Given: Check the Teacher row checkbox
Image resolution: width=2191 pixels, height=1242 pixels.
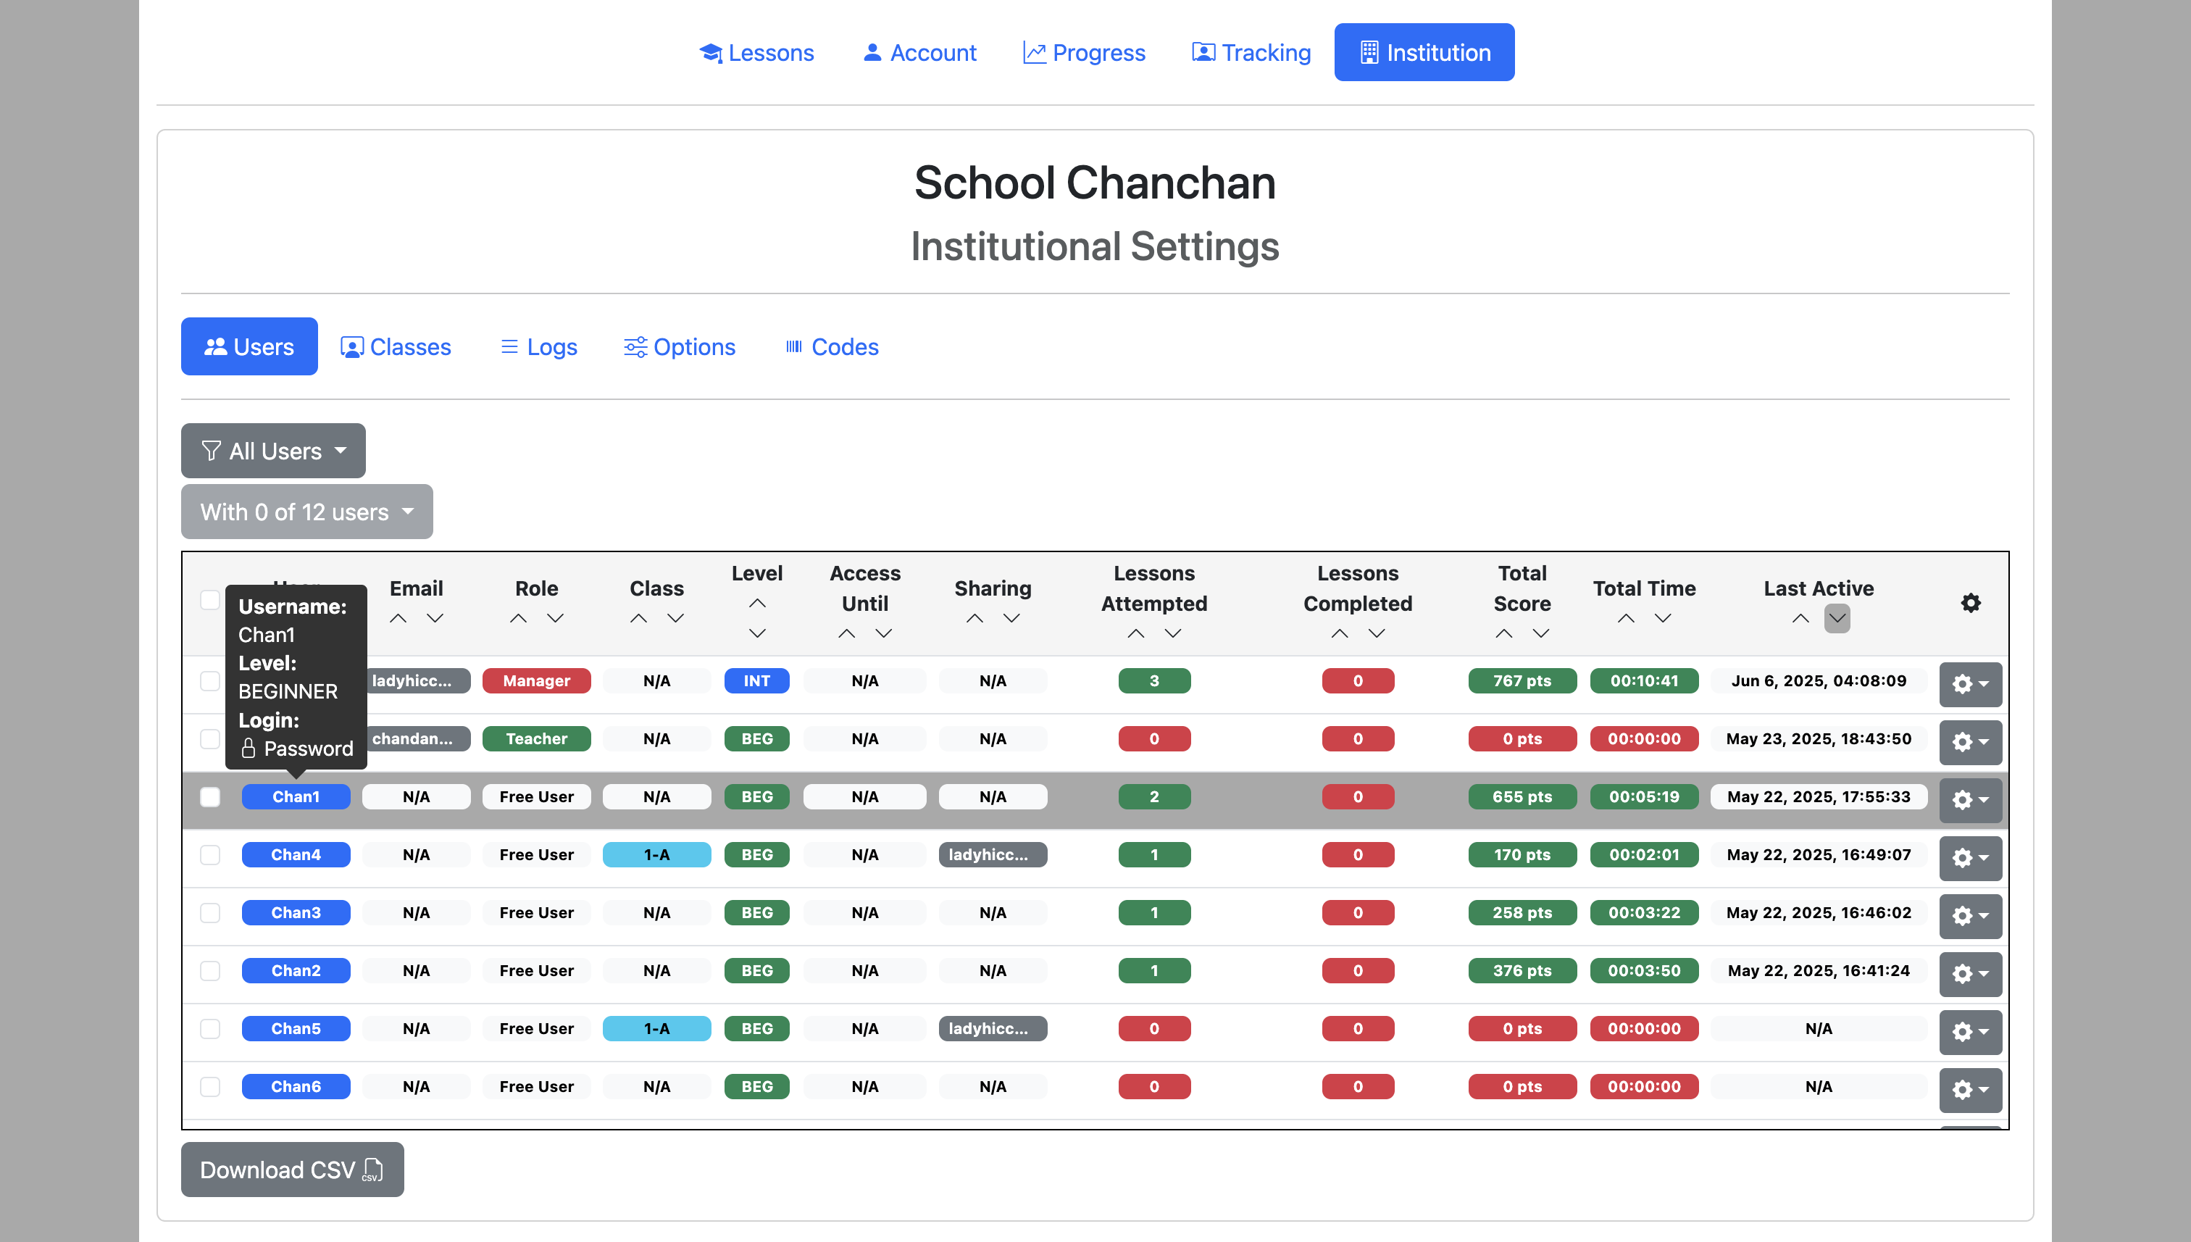Looking at the screenshot, I should tap(210, 738).
